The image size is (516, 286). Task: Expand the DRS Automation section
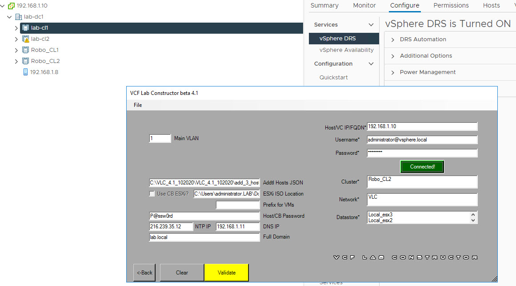tap(393, 39)
